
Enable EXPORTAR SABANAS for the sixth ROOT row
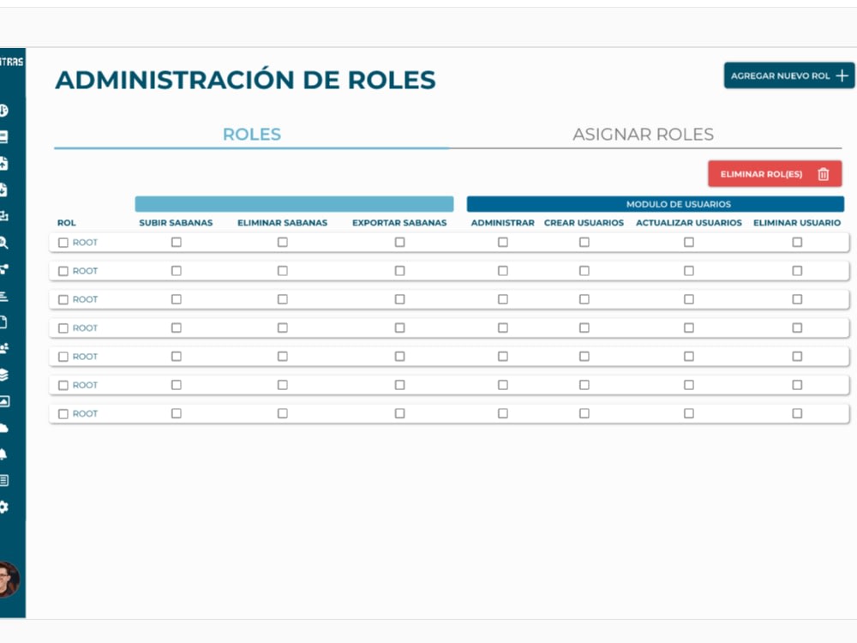pyautogui.click(x=400, y=385)
